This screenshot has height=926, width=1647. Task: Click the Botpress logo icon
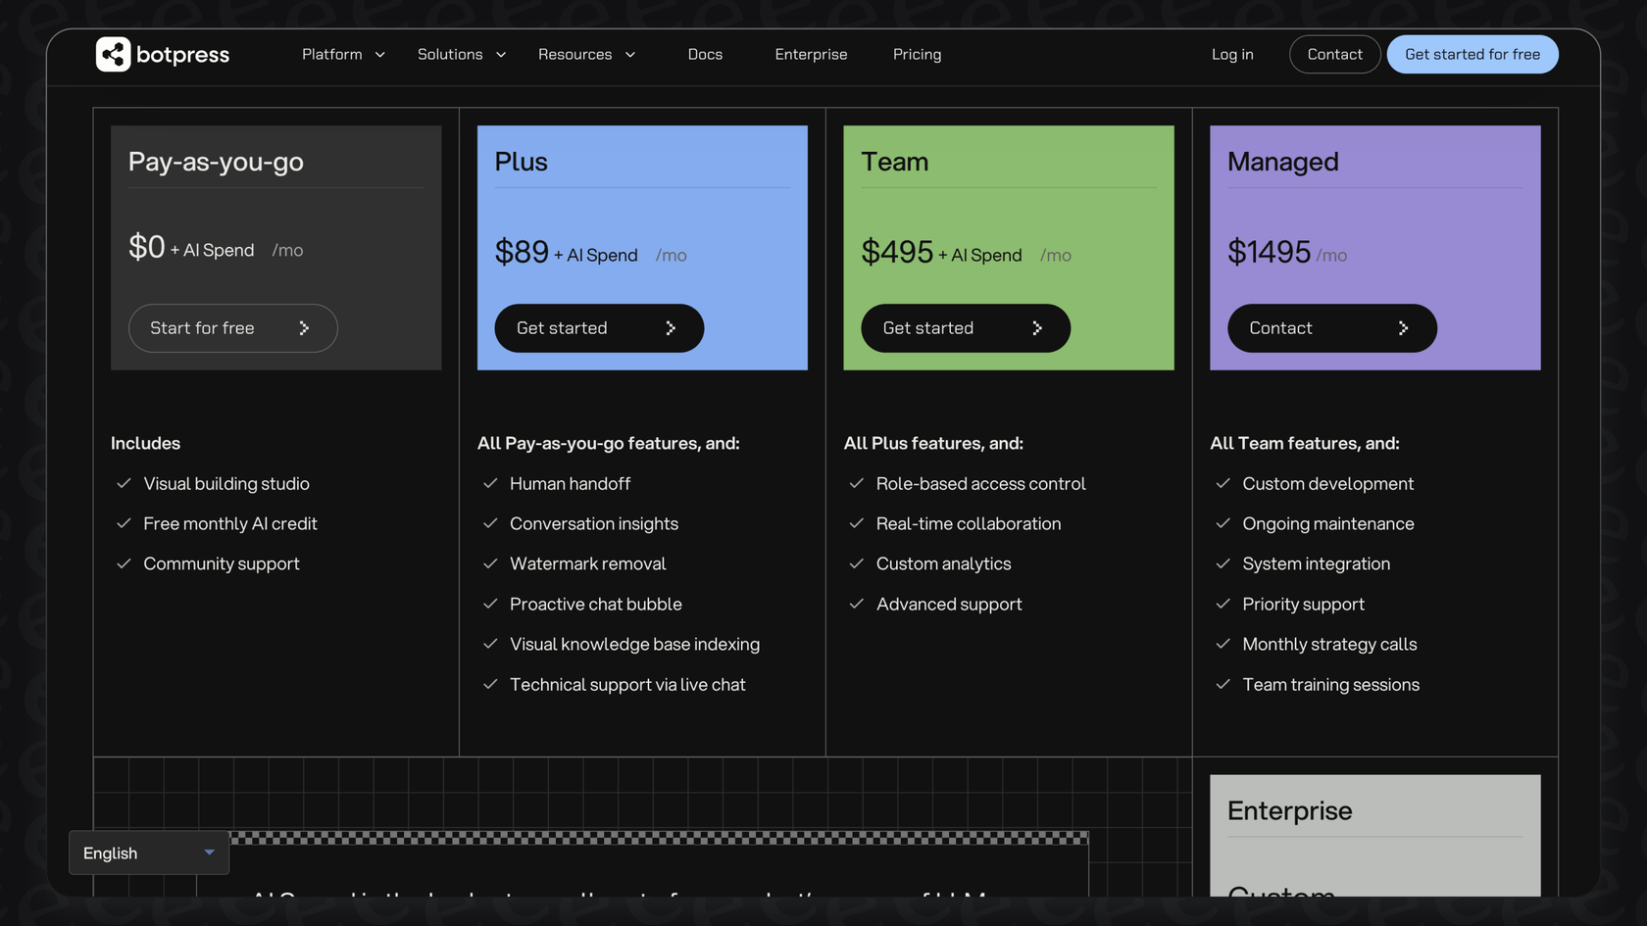click(x=111, y=54)
